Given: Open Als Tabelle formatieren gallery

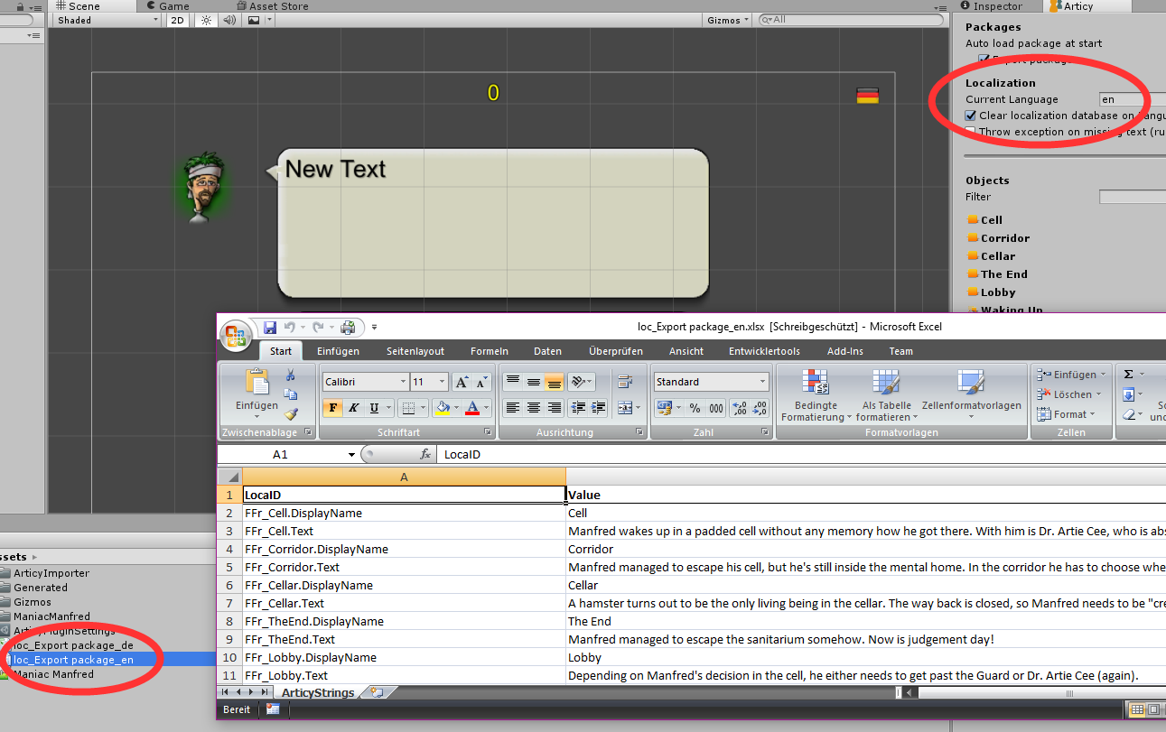Looking at the screenshot, I should coord(886,395).
